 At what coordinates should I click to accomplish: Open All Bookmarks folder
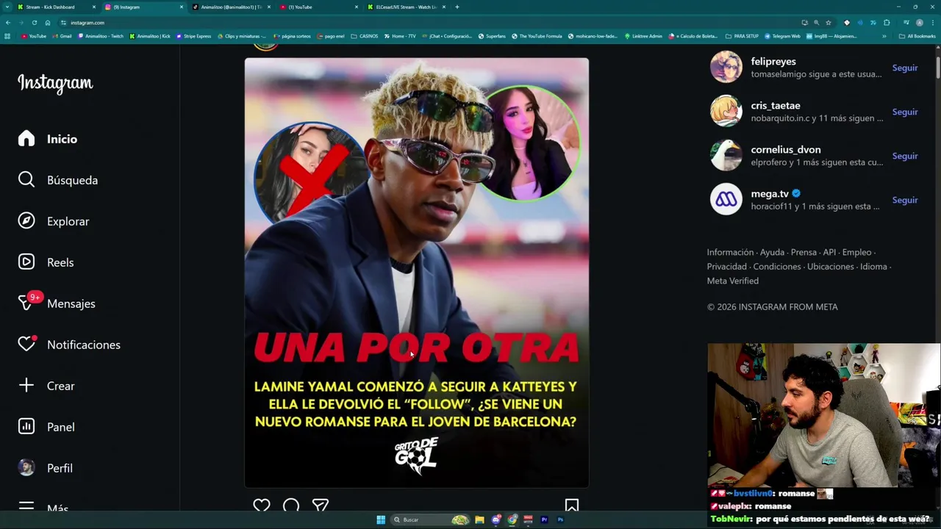click(x=917, y=36)
